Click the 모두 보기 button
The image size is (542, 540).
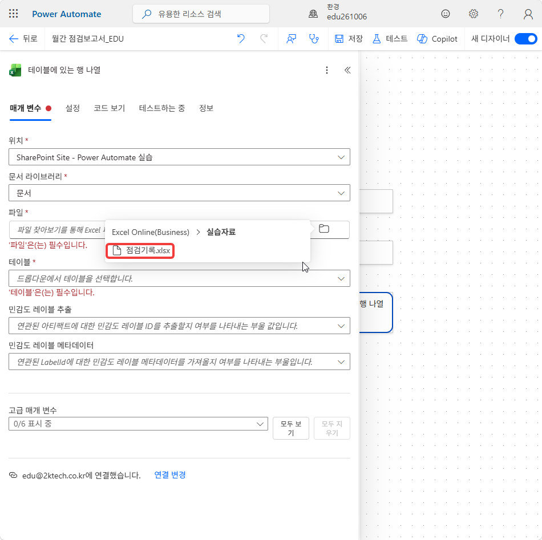point(291,428)
